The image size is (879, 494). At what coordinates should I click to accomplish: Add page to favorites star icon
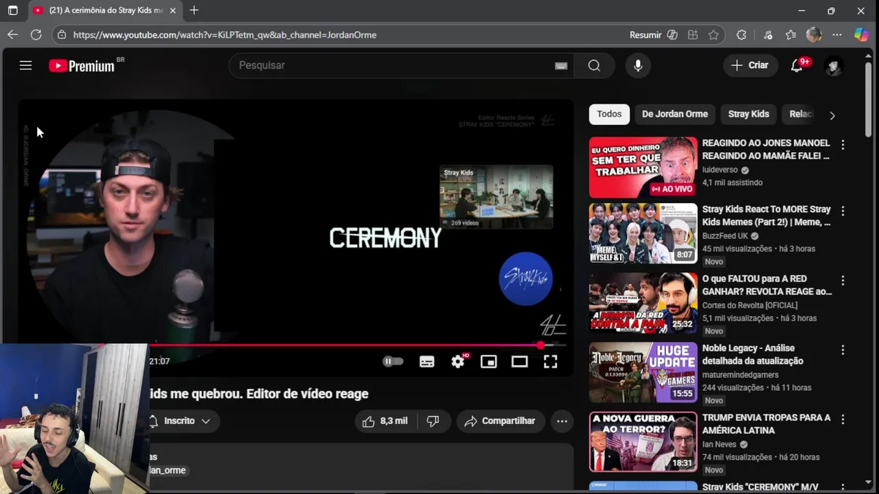714,35
